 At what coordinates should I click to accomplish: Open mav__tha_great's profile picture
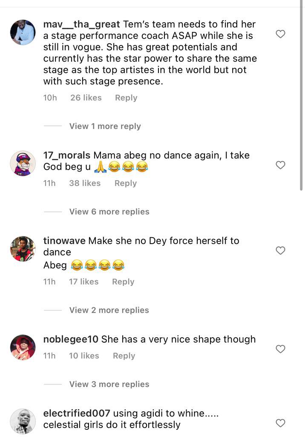click(x=23, y=32)
